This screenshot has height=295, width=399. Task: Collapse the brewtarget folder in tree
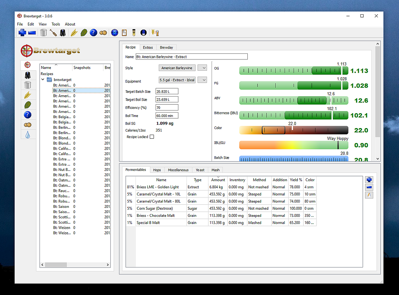click(x=43, y=80)
